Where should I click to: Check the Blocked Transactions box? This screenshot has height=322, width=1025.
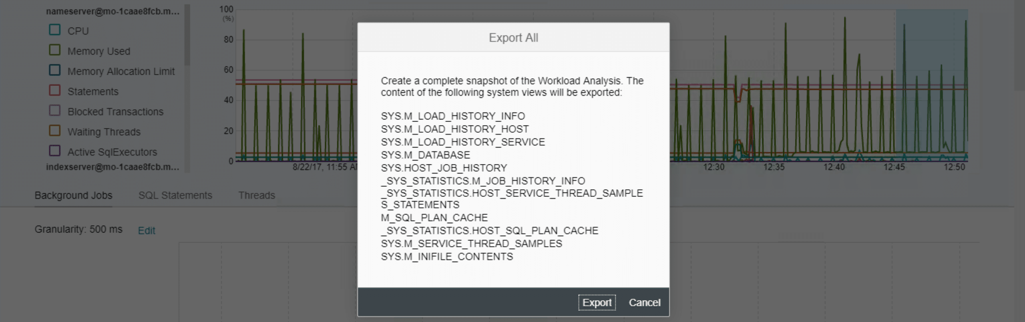pyautogui.click(x=55, y=111)
